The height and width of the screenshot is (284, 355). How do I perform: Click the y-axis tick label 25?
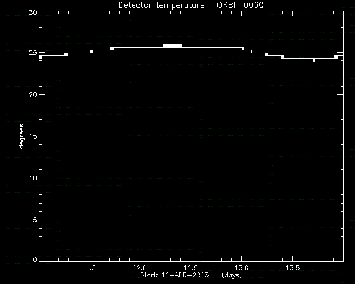[33, 53]
